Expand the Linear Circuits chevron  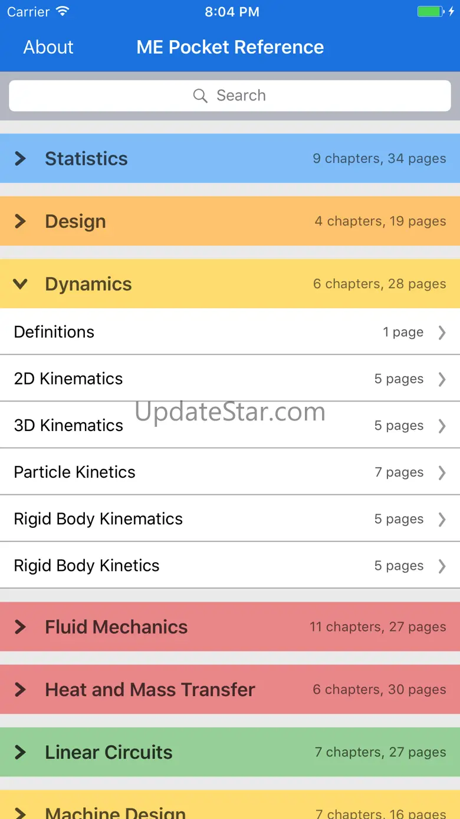(x=21, y=752)
